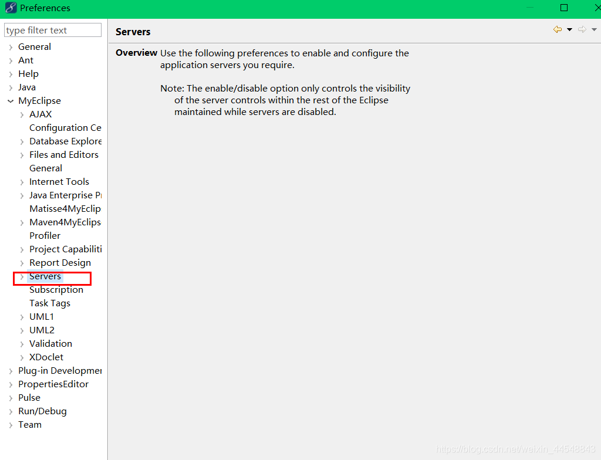Screen dimensions: 601x460
Task: Select the AJAX tree item
Action: 40,114
